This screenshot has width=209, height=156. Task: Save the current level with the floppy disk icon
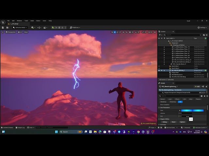pyautogui.click(x=3, y=28)
